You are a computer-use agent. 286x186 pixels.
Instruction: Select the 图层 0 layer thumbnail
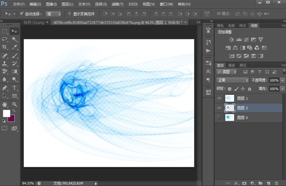pos(229,117)
